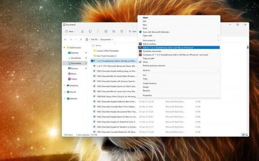Click the Music icon in the sidebar
Viewport: 259px width, 161px height.
point(69,74)
